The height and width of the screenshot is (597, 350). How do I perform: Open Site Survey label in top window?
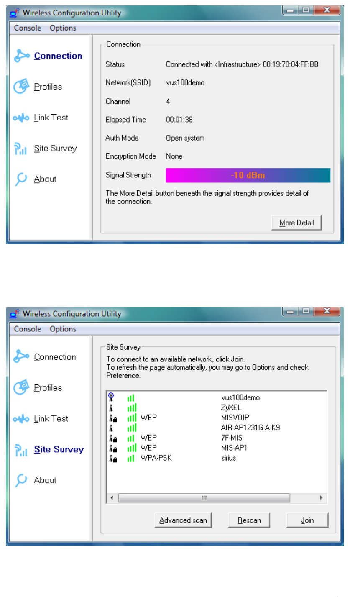pos(55,149)
